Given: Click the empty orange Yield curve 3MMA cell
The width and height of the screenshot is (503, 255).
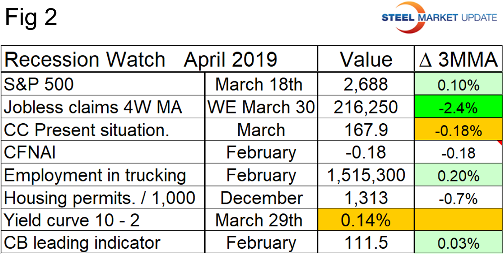Looking at the screenshot, I should pos(457,220).
